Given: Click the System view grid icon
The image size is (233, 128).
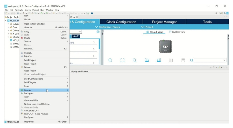Looking at the screenshot, I should (170, 32).
